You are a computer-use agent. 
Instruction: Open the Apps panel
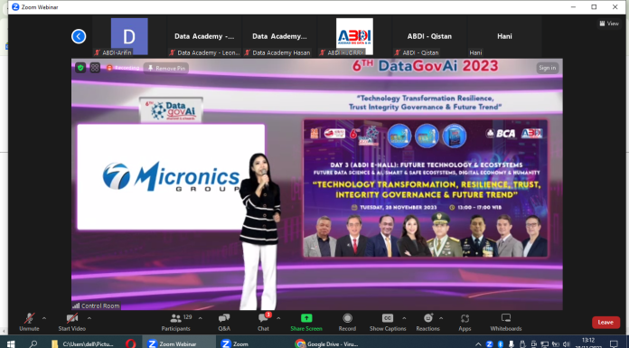465,318
